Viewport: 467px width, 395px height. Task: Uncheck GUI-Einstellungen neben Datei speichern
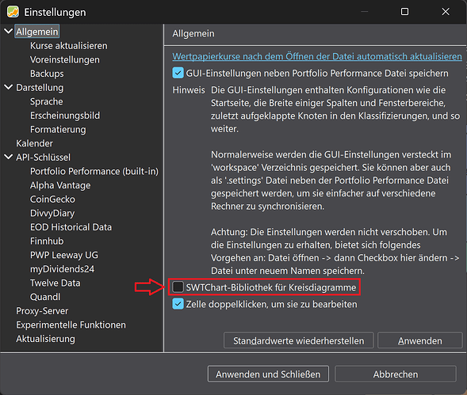pos(178,73)
